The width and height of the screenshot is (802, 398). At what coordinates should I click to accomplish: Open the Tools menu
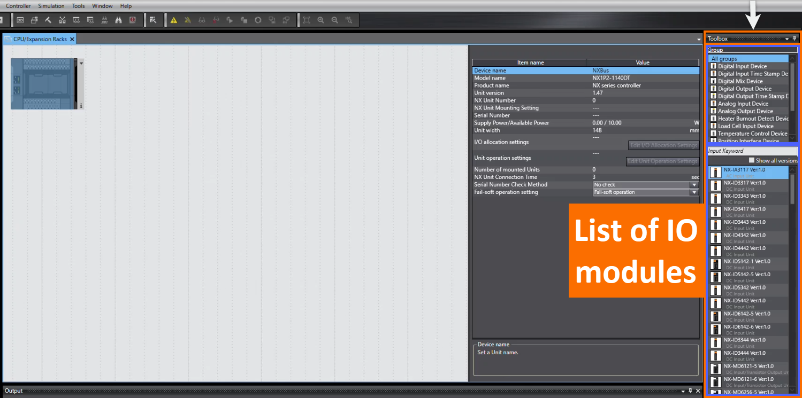[x=78, y=6]
